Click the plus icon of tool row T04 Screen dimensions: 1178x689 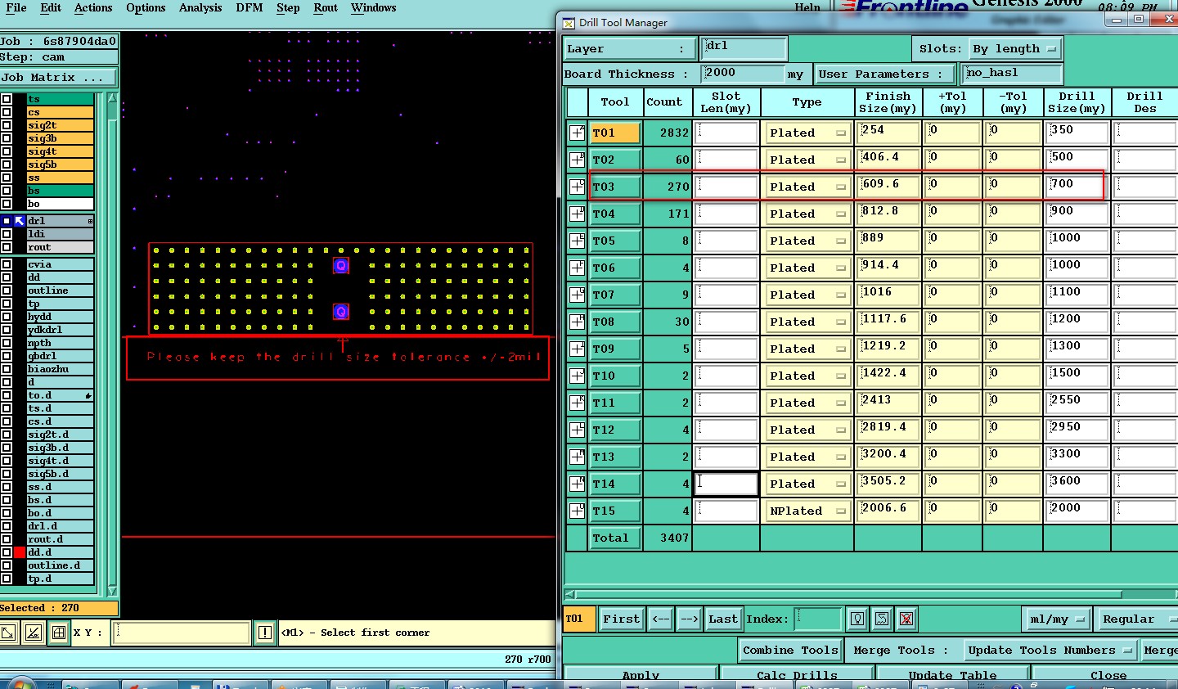[x=577, y=214]
